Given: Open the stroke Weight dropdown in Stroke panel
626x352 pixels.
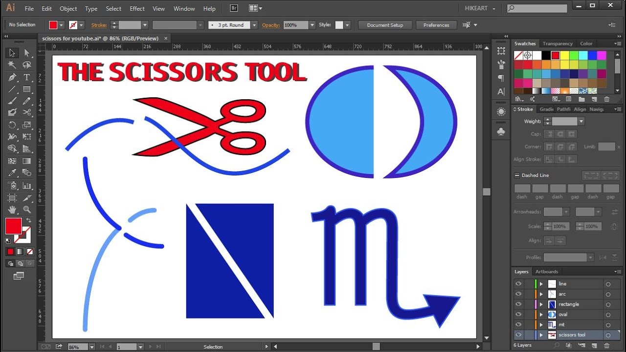Looking at the screenshot, I should tap(581, 121).
